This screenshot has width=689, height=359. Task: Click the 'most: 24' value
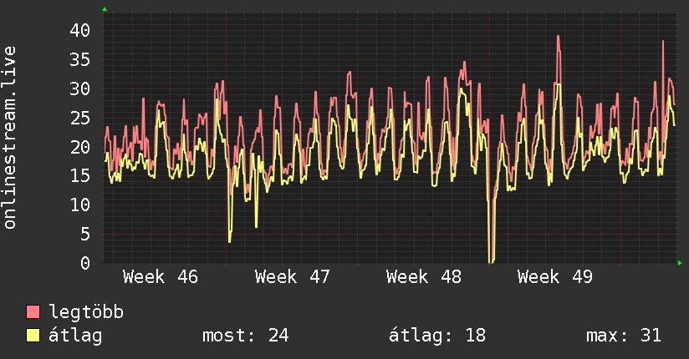[246, 336]
